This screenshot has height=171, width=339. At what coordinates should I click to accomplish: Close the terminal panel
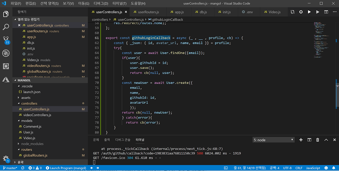tap(334, 140)
